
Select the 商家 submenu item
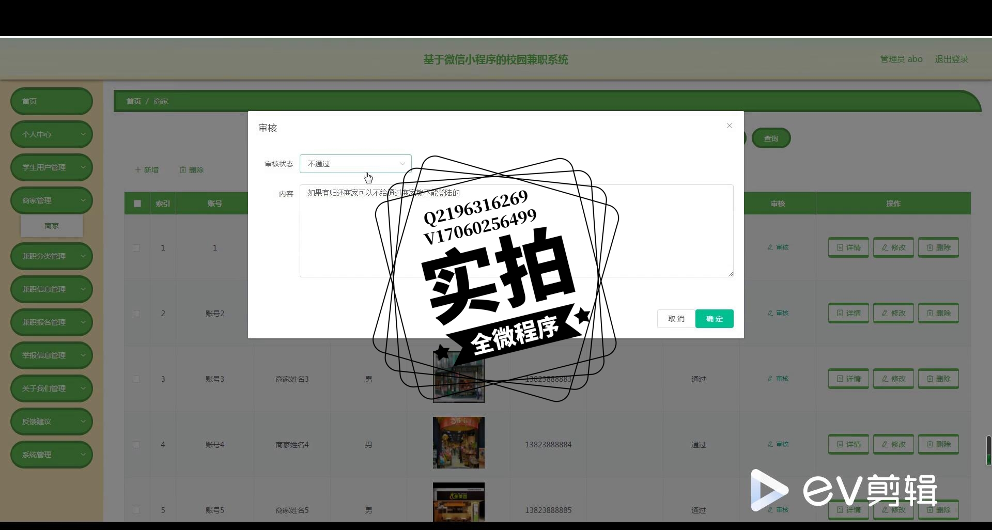52,226
